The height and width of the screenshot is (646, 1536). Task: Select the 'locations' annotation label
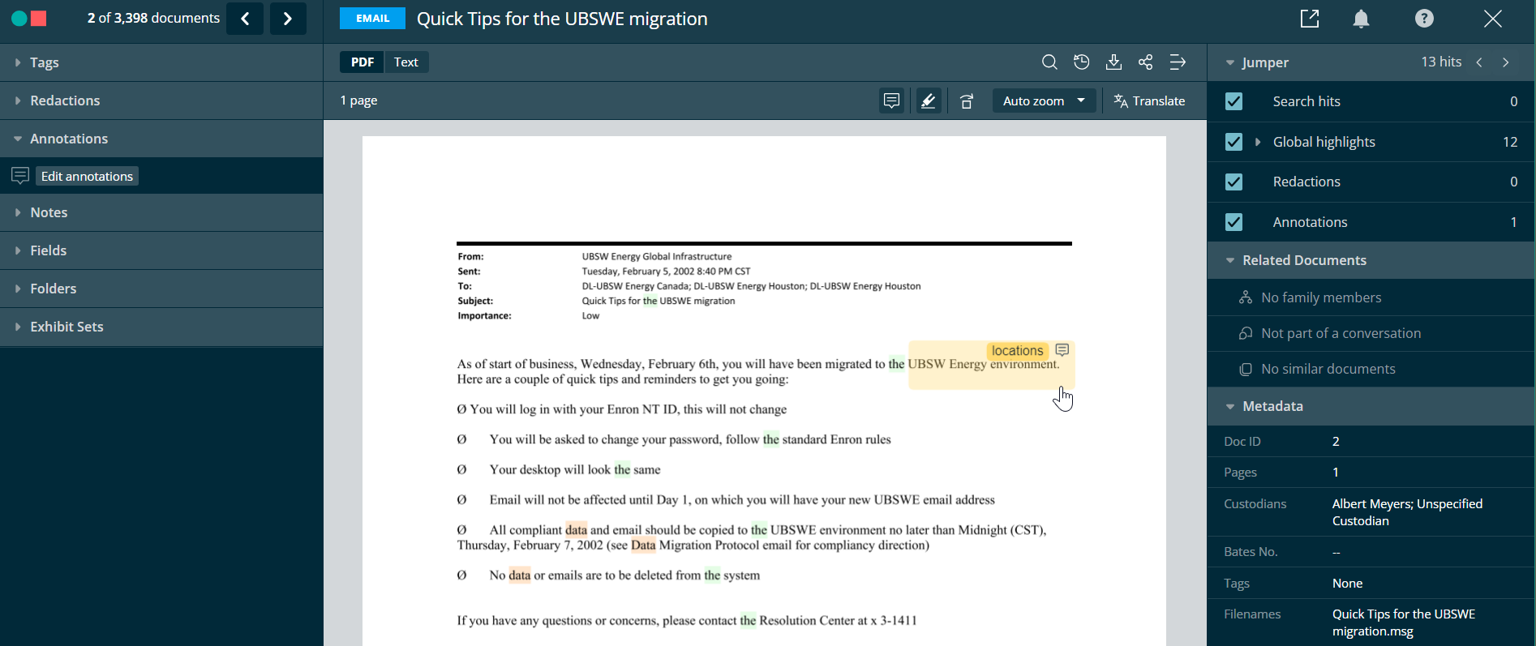point(1017,350)
